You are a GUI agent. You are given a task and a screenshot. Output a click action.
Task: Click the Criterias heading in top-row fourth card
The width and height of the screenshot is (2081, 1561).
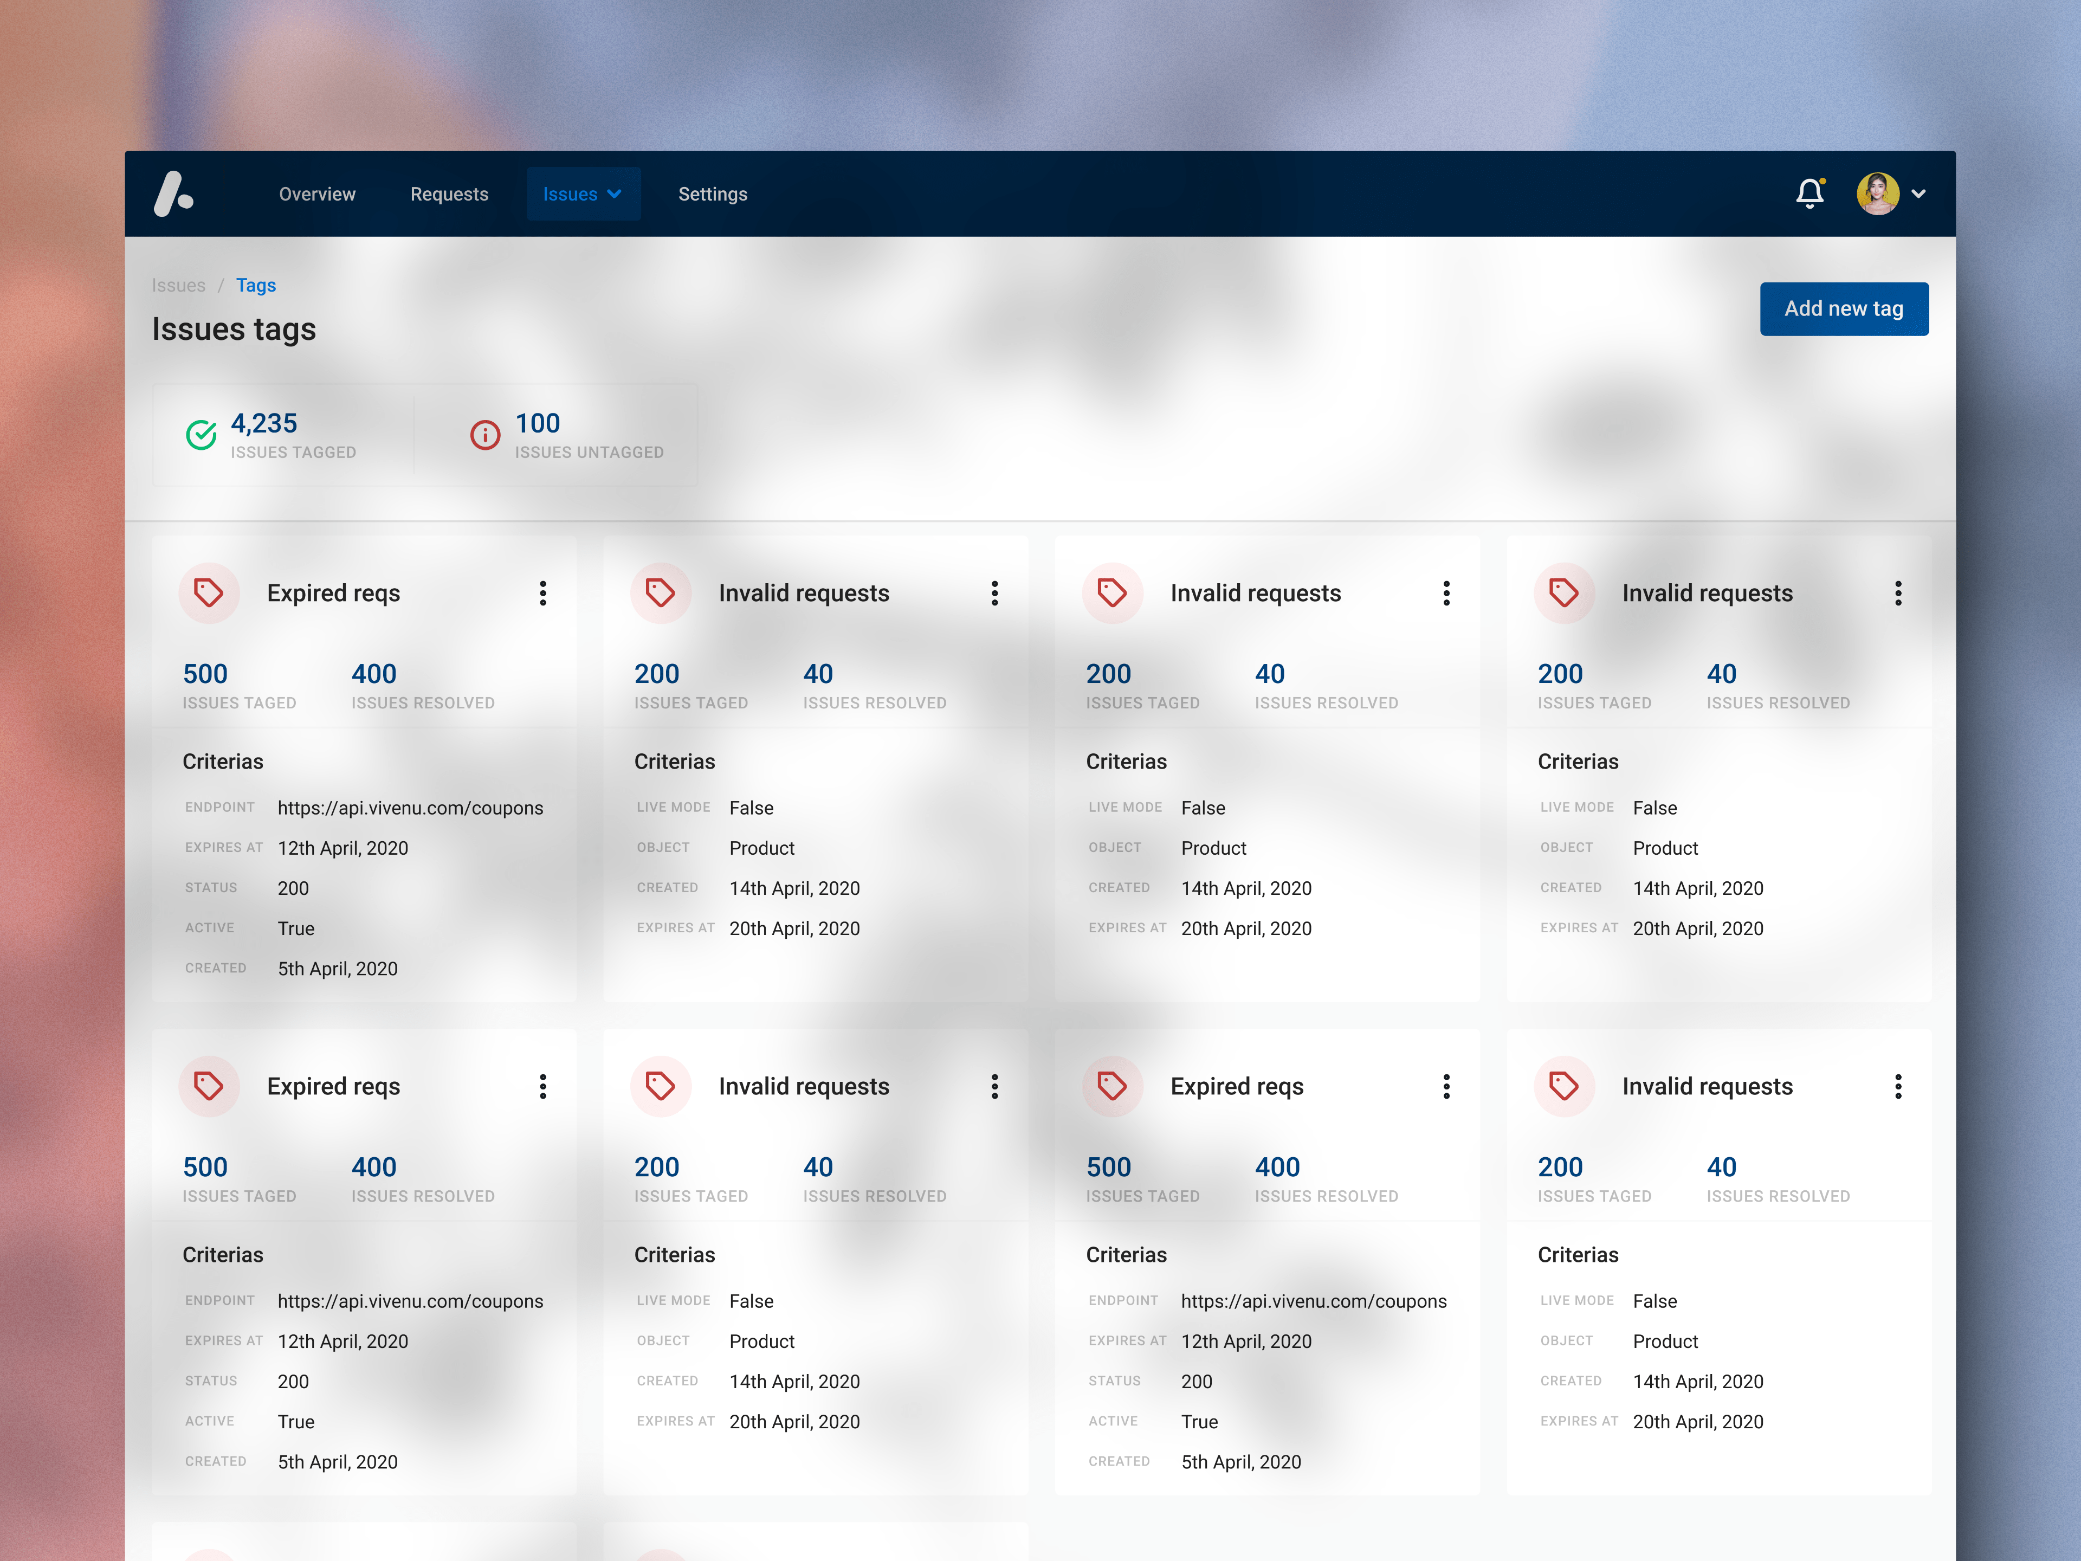coord(1578,761)
